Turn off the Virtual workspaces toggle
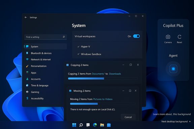 tap(136, 36)
